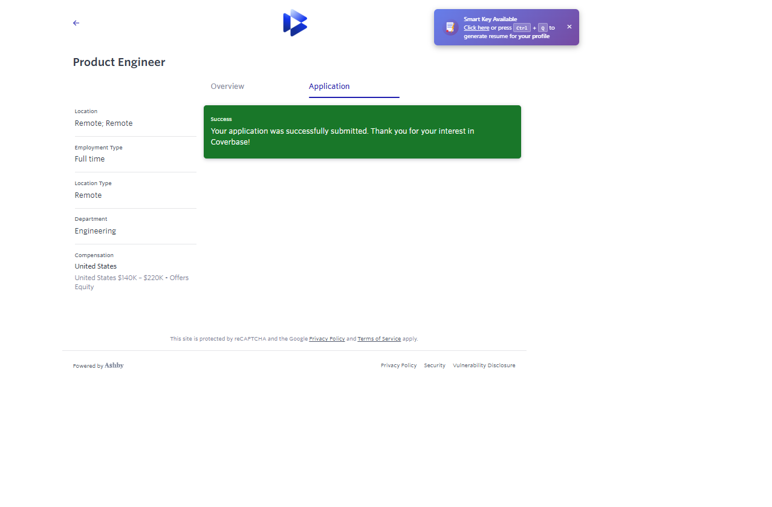The height and width of the screenshot is (507, 772).
Task: Dismiss the Smart Key notification
Action: (x=569, y=27)
